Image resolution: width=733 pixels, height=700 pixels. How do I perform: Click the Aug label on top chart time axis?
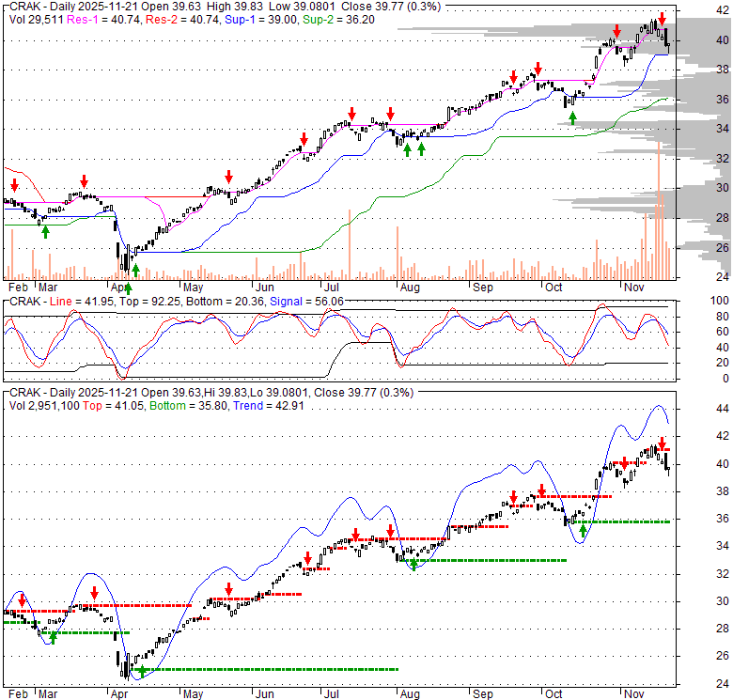tap(410, 288)
